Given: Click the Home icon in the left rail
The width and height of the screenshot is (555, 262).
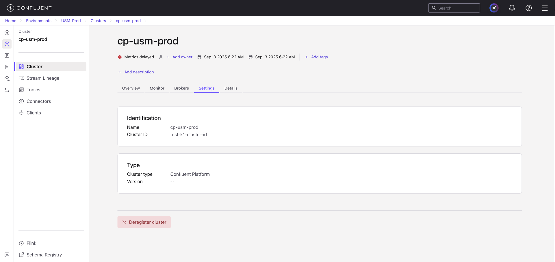Looking at the screenshot, I should click(7, 32).
